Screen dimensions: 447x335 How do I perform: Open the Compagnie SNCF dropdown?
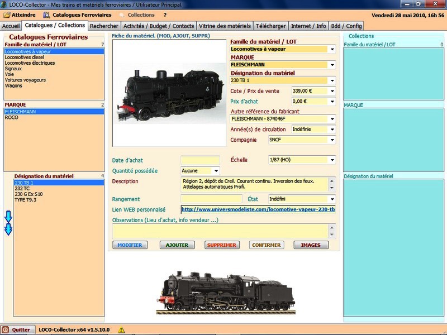332,140
